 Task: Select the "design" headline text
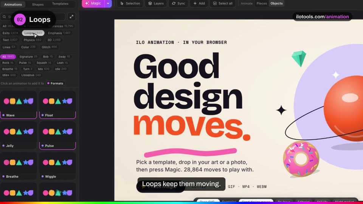[188, 99]
